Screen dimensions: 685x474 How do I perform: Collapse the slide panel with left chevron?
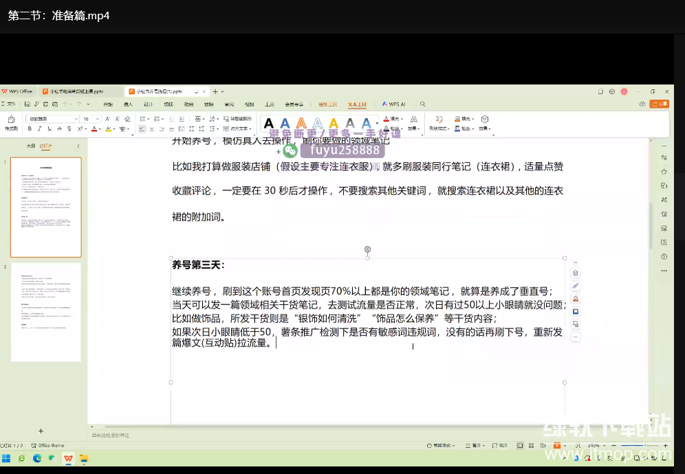78,146
